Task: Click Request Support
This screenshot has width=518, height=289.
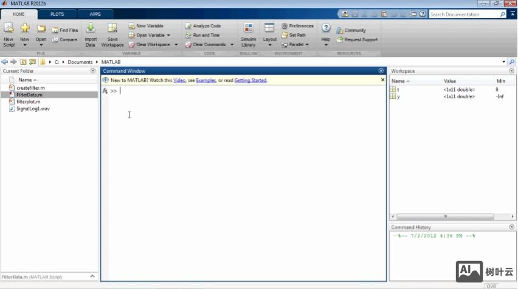Action: [x=357, y=39]
